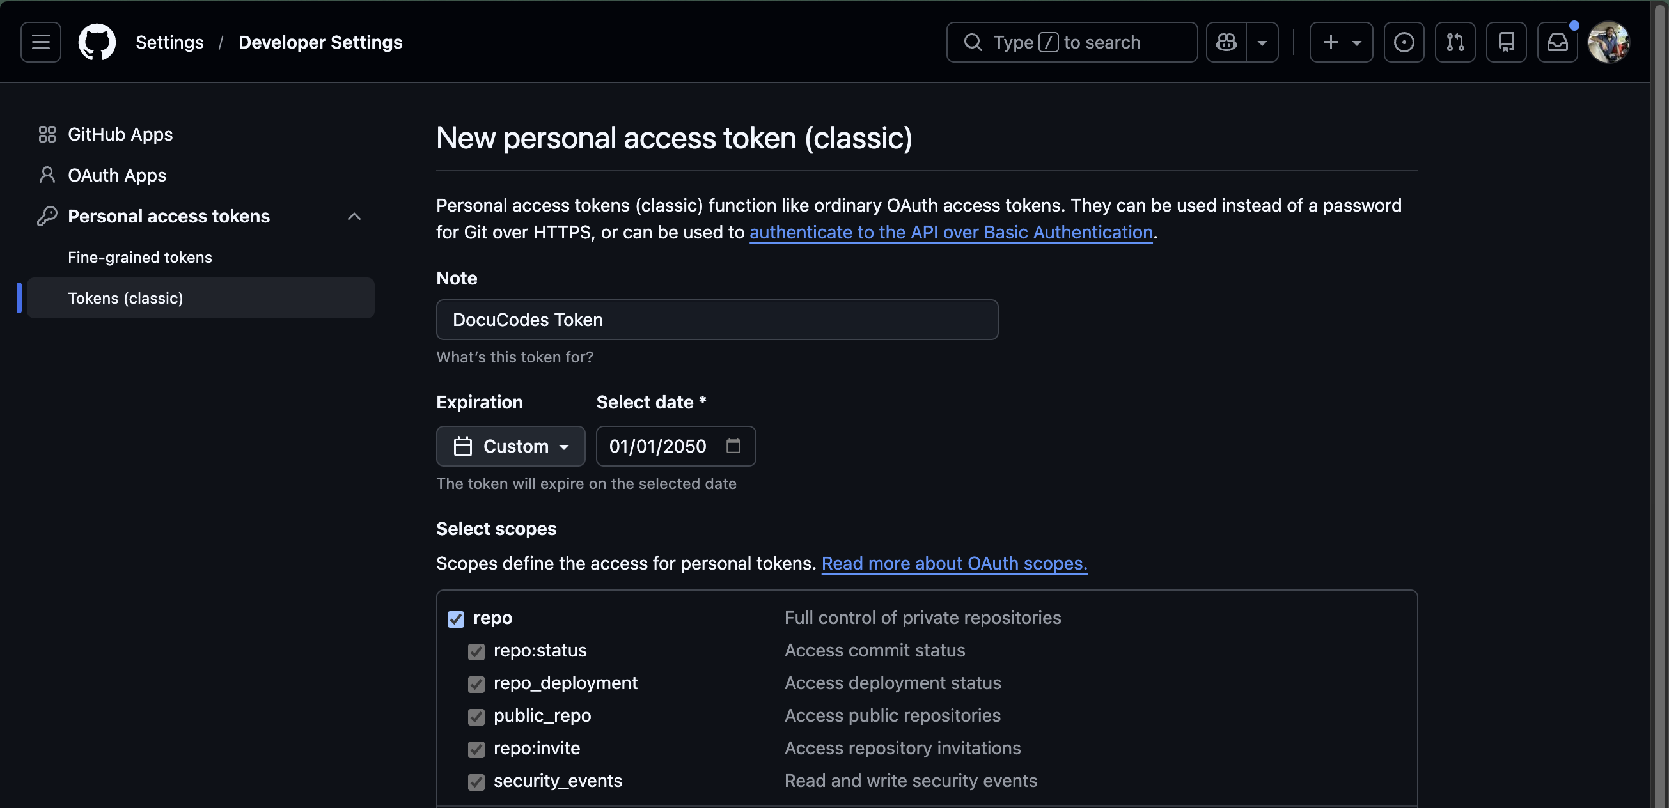Collapse the Personal access tokens section

click(354, 216)
